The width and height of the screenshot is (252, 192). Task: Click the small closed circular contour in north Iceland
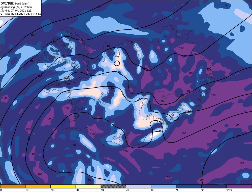(117, 63)
